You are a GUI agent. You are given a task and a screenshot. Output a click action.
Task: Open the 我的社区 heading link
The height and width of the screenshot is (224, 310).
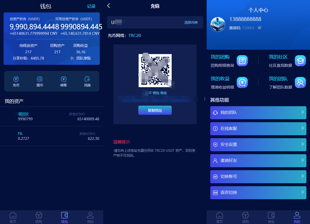pos(278,57)
